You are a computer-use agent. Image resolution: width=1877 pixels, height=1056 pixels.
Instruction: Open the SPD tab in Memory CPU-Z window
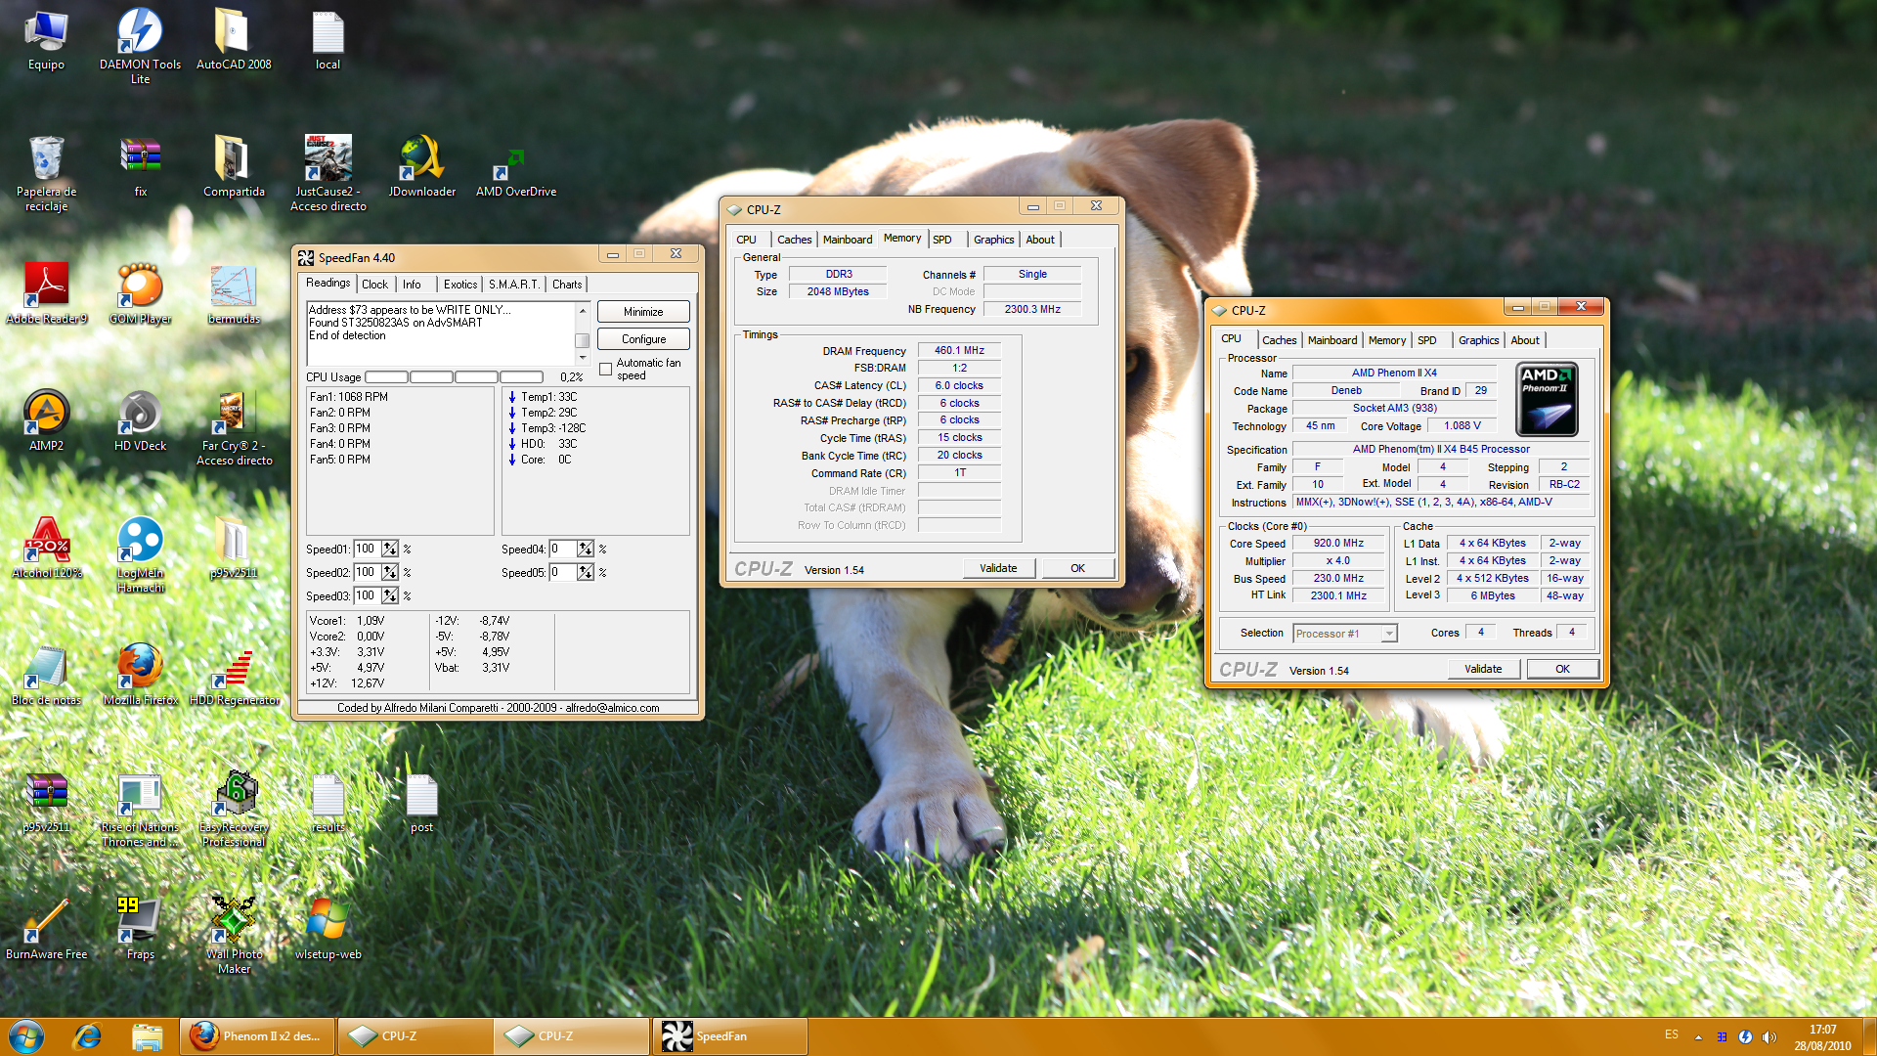941,240
